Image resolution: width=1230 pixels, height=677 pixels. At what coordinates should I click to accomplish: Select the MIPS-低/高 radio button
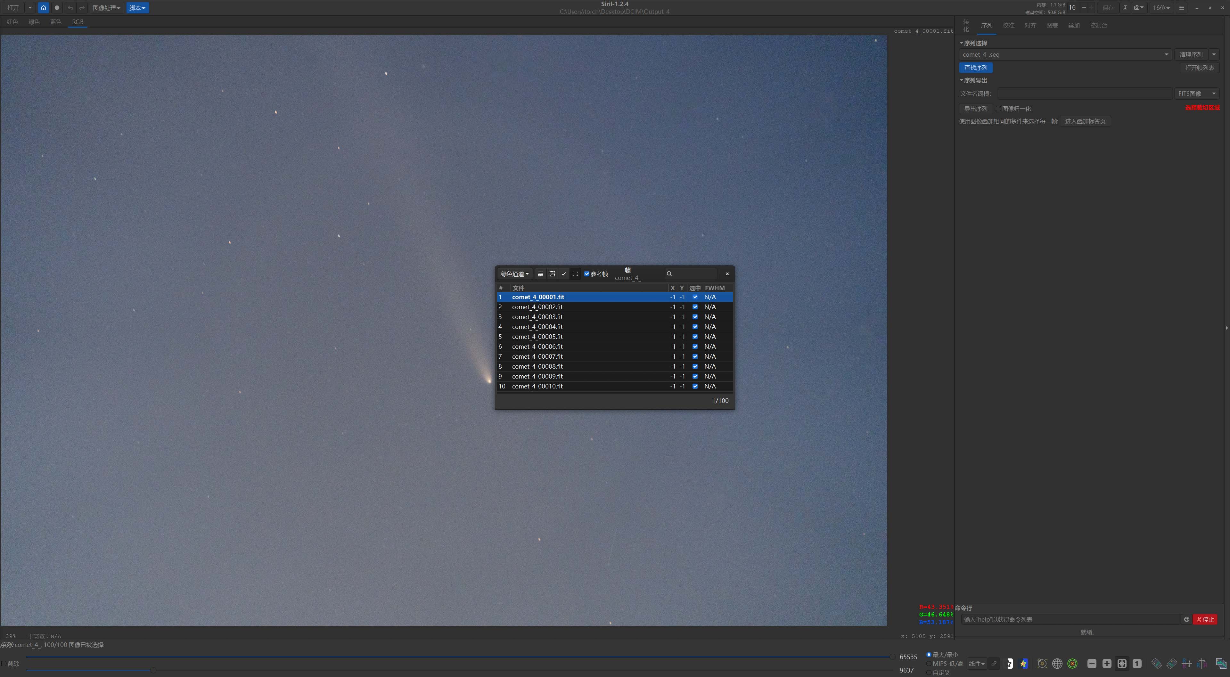tap(929, 664)
